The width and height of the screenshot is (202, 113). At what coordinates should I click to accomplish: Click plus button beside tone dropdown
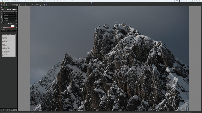tap(17, 17)
